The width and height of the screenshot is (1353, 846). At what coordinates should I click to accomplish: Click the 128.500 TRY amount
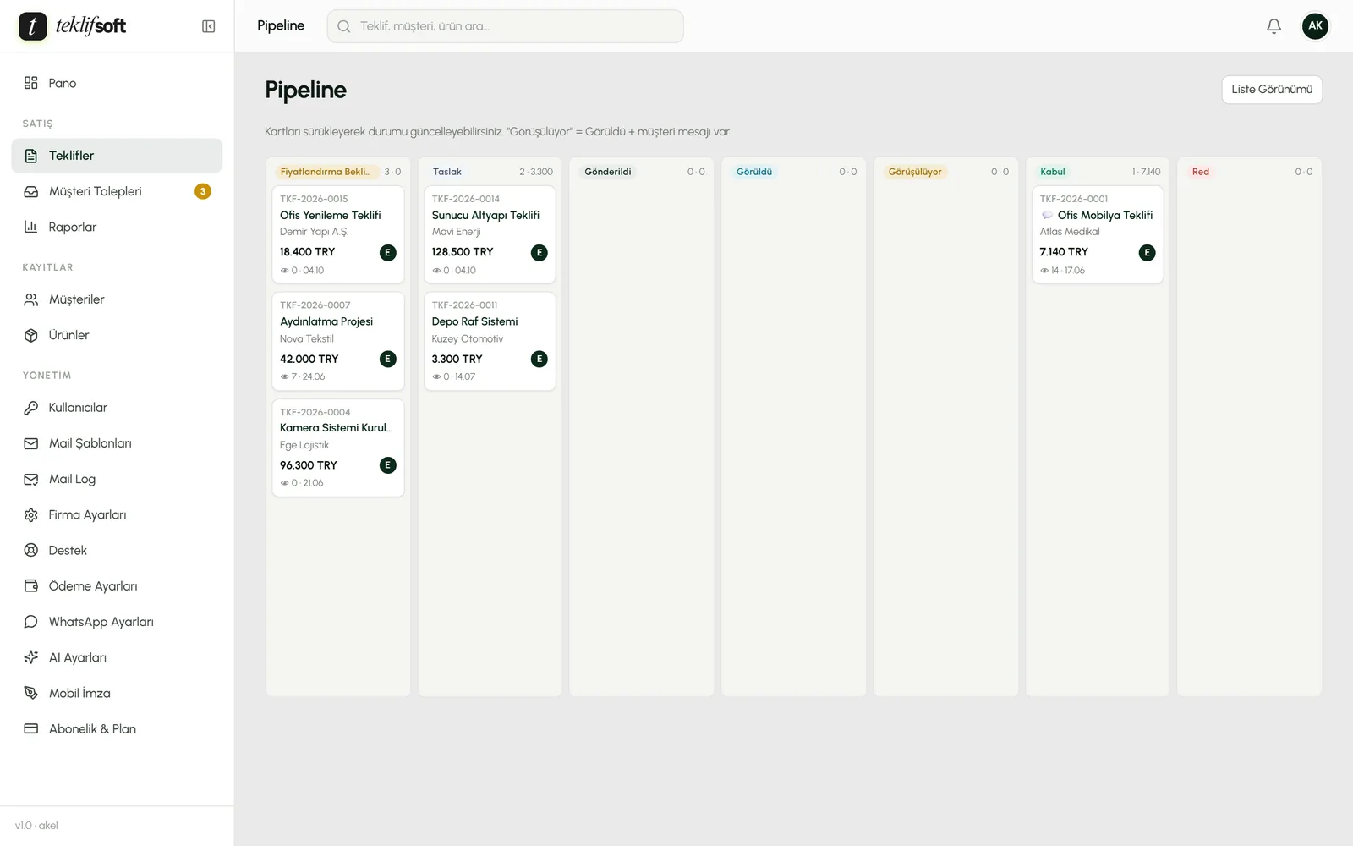click(463, 252)
